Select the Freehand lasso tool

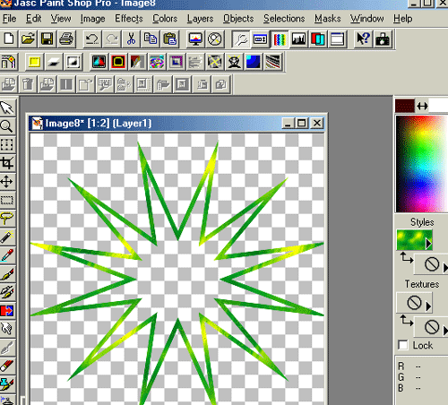(x=7, y=219)
